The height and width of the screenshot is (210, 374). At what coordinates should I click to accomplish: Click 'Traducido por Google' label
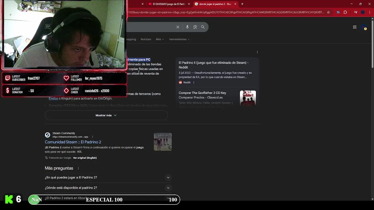(x=60, y=158)
